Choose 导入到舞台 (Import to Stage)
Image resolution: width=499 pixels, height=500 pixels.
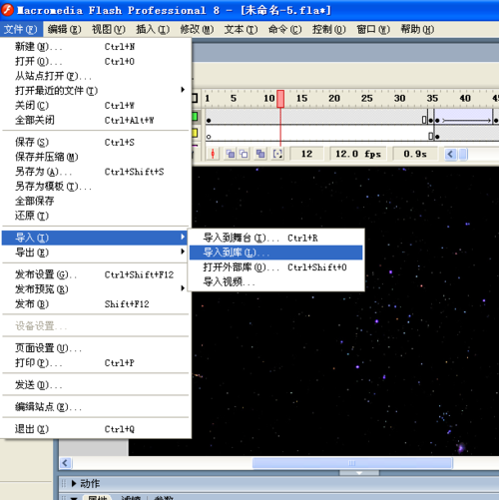275,238
